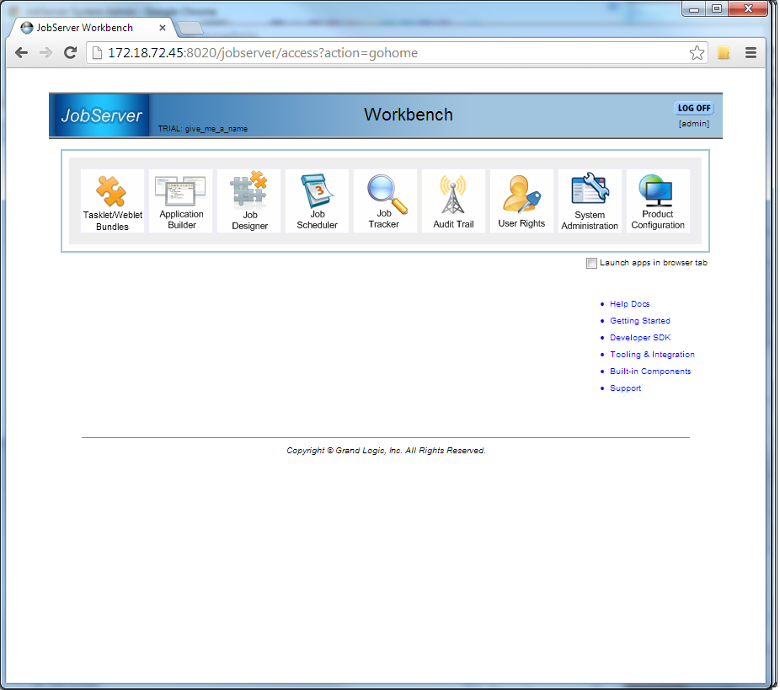Open the Job Designer
This screenshot has width=780, height=690.
coord(249,201)
